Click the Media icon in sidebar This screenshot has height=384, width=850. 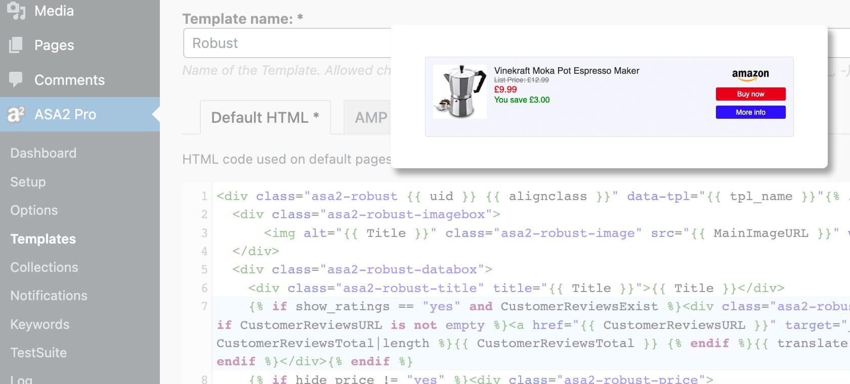pyautogui.click(x=16, y=10)
